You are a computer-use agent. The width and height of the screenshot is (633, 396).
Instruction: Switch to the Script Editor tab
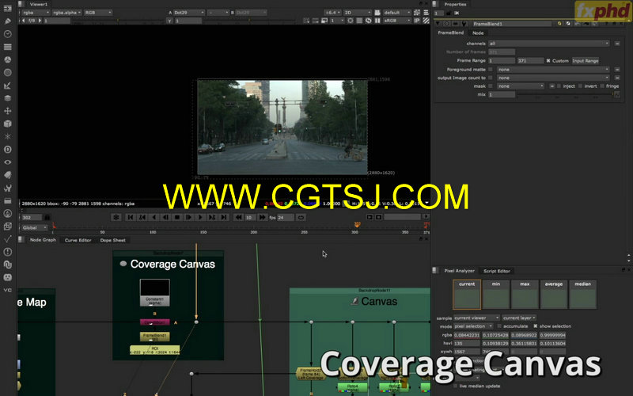coord(497,271)
